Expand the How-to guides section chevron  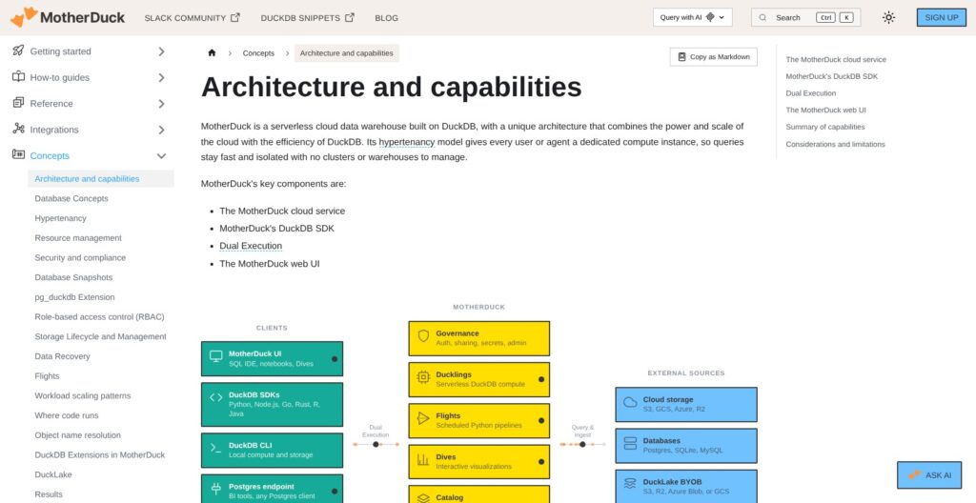click(161, 77)
